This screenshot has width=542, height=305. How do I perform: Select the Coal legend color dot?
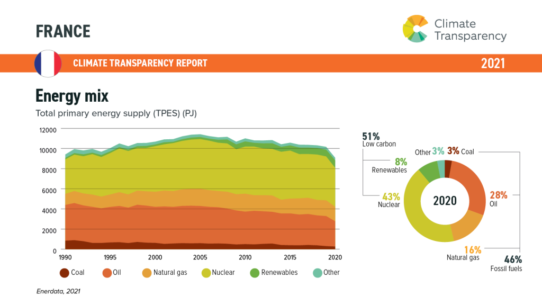pos(64,273)
